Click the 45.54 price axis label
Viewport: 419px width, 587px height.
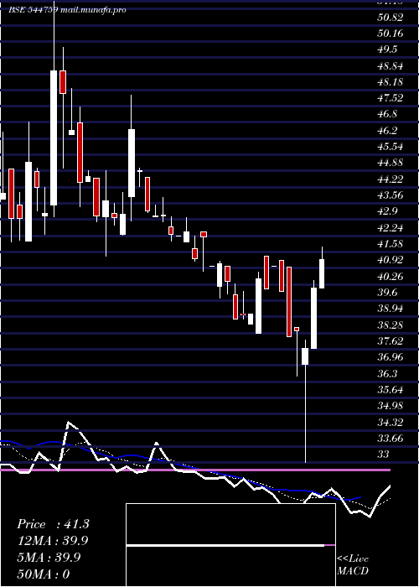pos(391,147)
